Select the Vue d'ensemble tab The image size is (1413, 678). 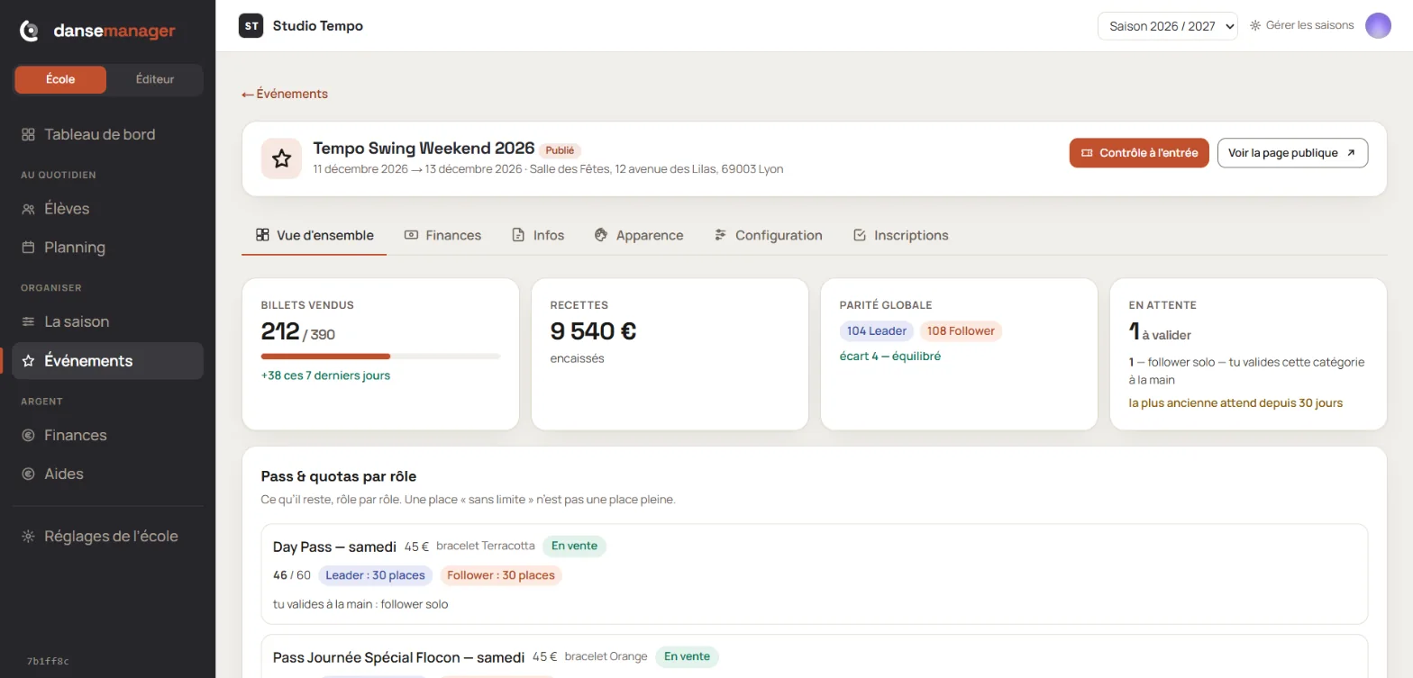(315, 235)
